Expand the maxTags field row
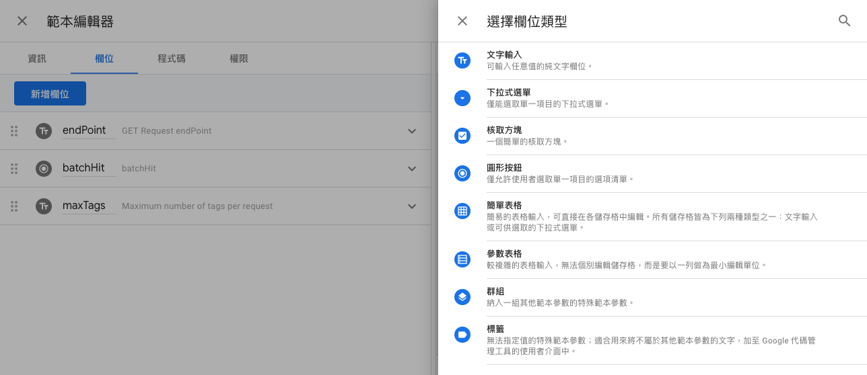 point(412,206)
